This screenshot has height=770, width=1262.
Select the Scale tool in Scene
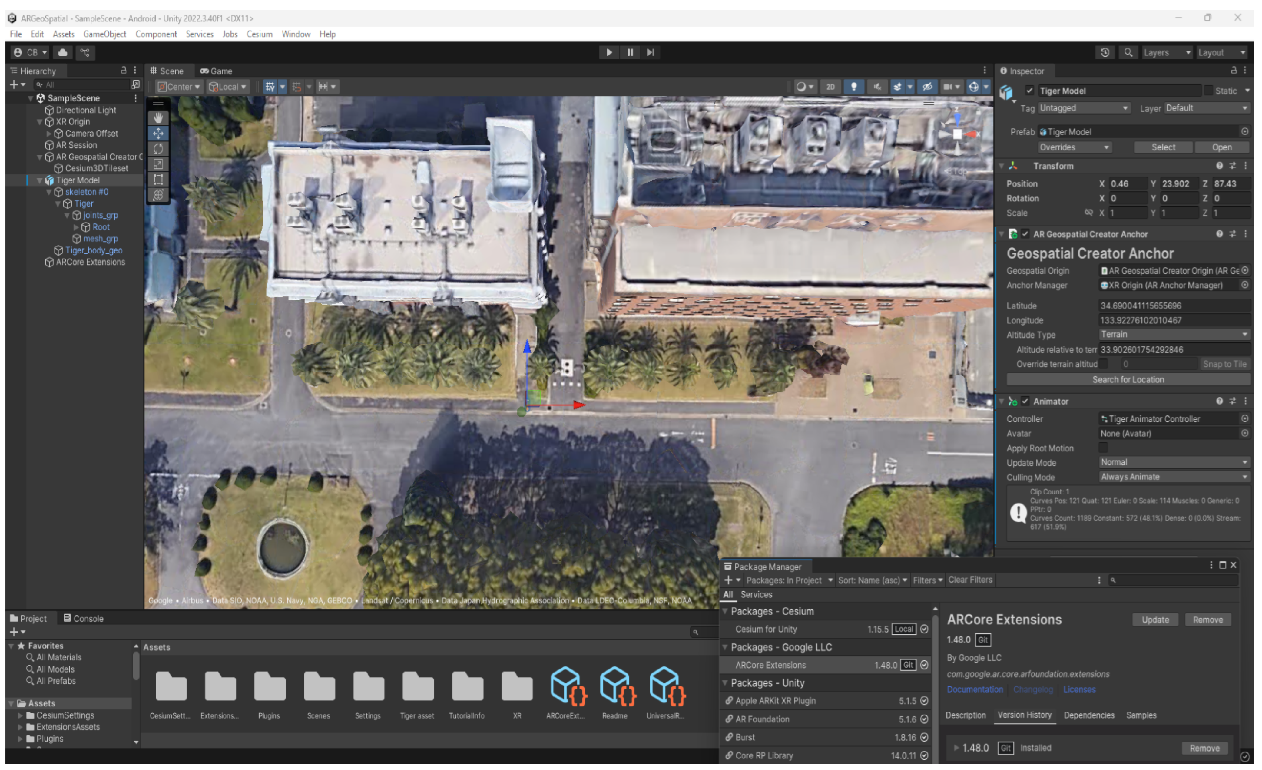[x=158, y=164]
